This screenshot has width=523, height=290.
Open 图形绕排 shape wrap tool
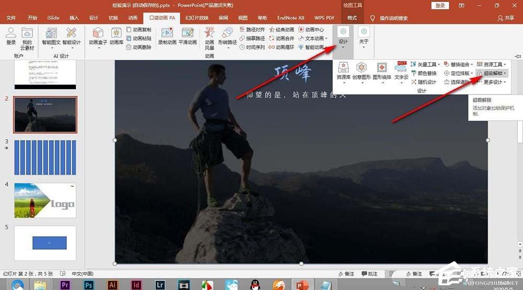pyautogui.click(x=382, y=72)
